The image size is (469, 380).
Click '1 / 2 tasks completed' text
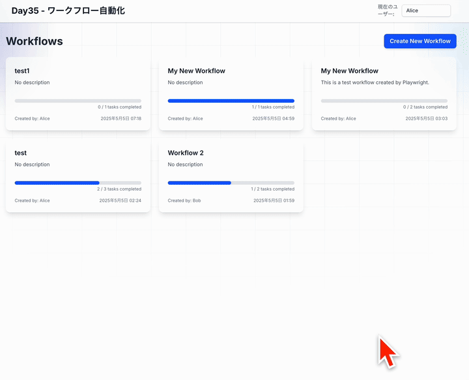tap(272, 189)
